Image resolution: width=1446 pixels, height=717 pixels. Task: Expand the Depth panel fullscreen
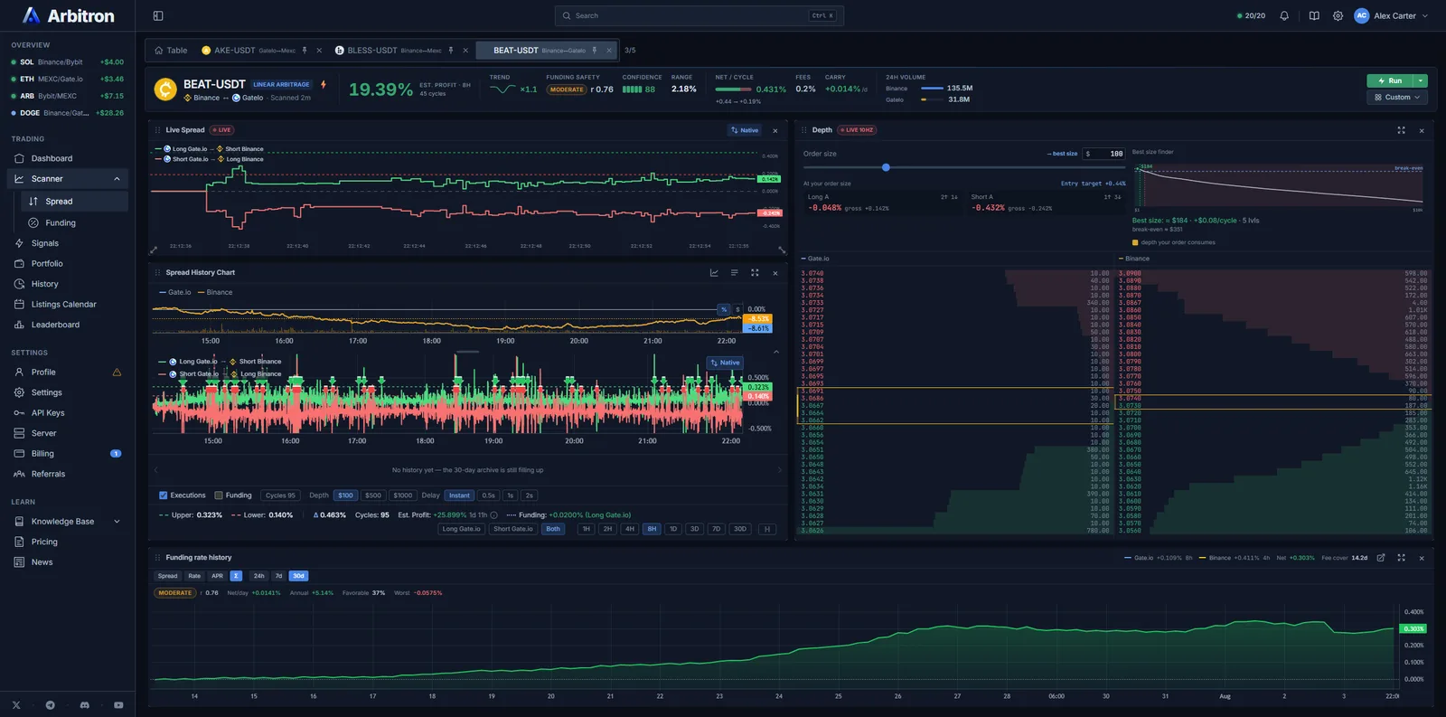[1402, 130]
